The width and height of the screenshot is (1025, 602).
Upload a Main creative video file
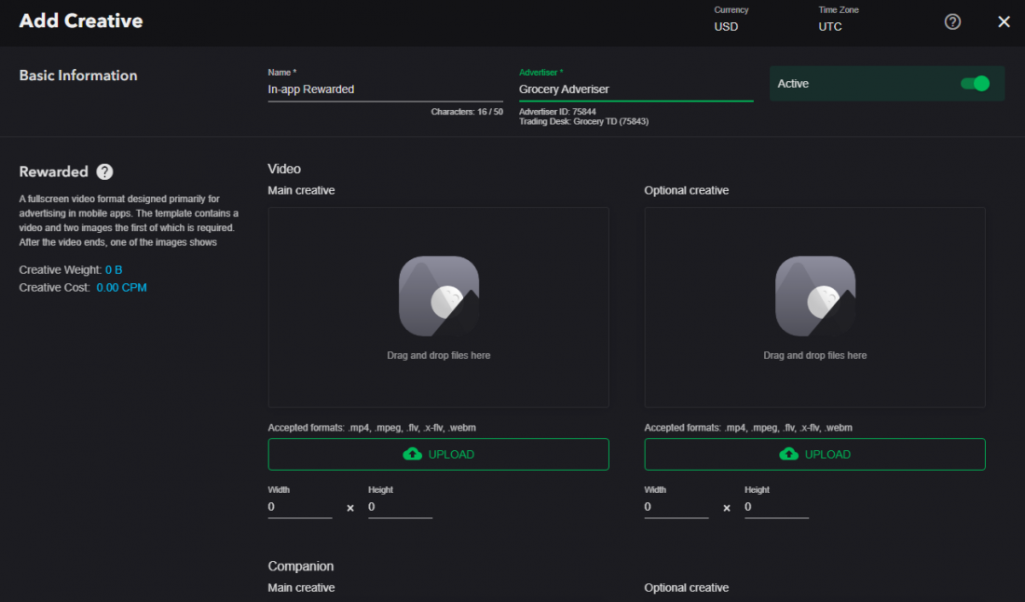[x=439, y=454]
